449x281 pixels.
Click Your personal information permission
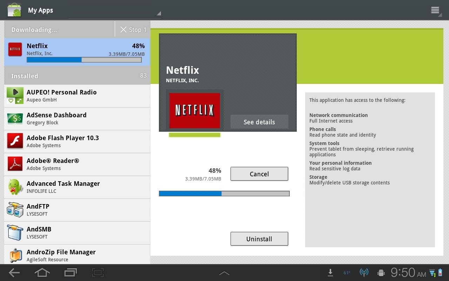click(340, 165)
